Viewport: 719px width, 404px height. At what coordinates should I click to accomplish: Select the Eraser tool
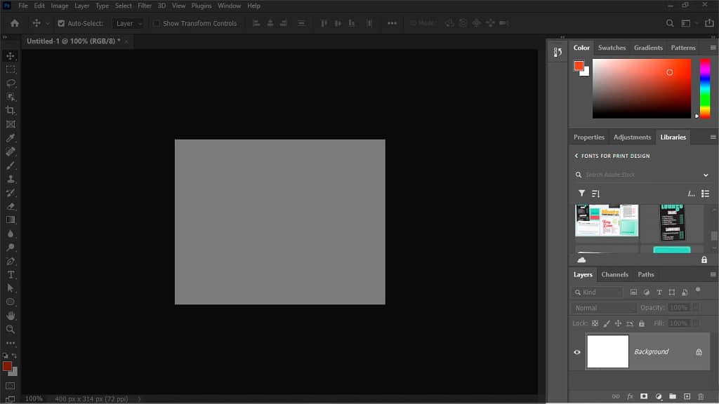click(10, 206)
